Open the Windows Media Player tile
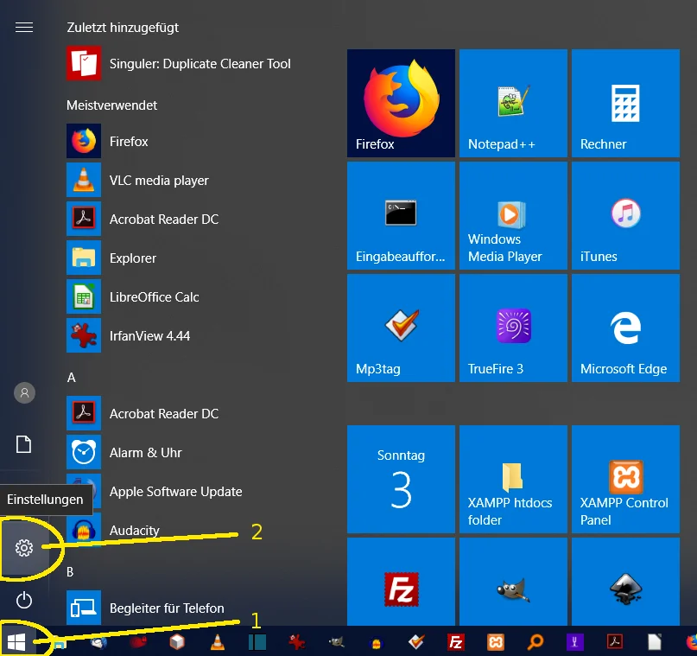This screenshot has width=697, height=656. (513, 216)
